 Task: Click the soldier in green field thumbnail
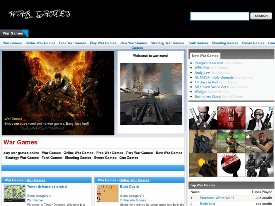[x=231, y=141]
